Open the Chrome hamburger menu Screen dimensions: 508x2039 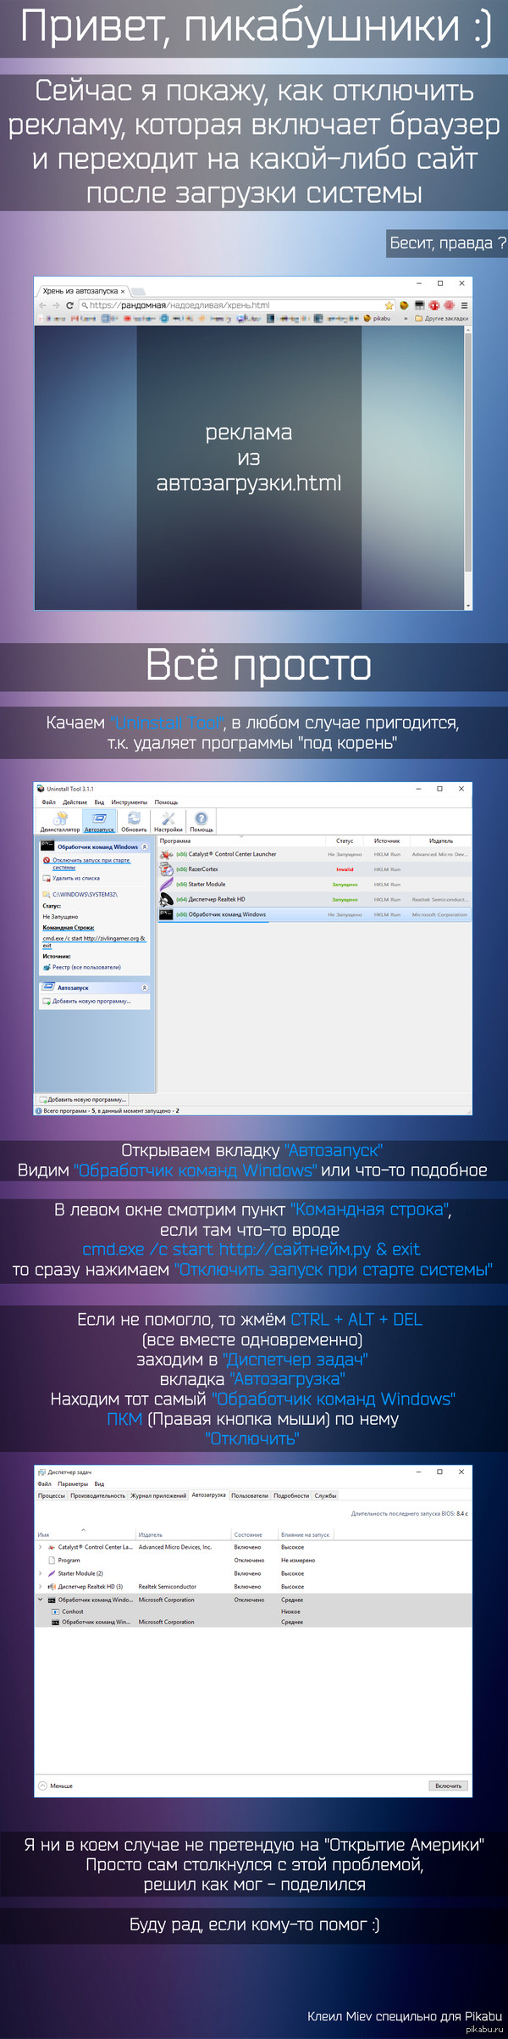[464, 305]
